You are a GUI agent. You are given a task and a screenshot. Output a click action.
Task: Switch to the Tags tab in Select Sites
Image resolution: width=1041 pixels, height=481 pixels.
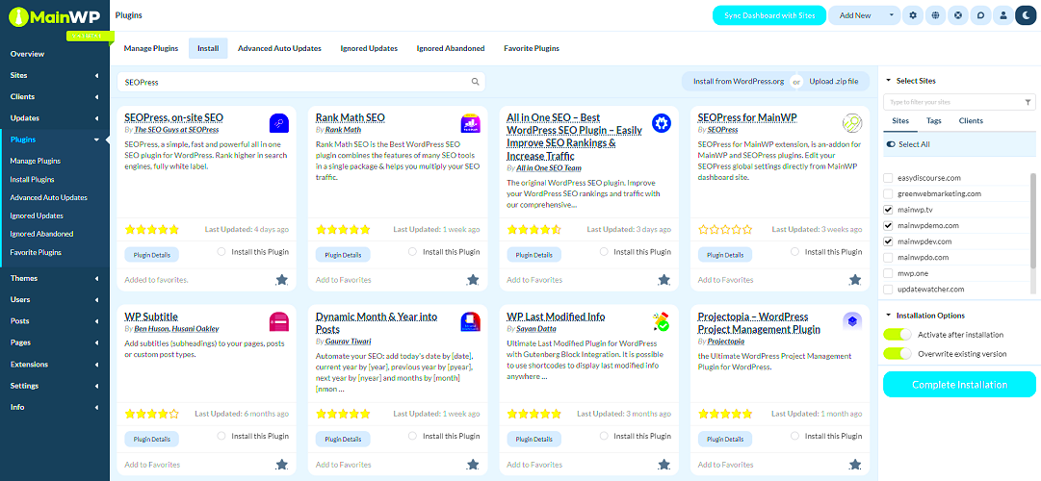[x=934, y=121]
